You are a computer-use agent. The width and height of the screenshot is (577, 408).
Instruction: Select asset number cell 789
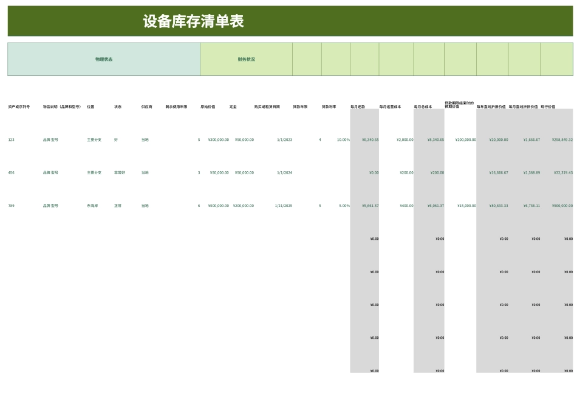tap(12, 206)
